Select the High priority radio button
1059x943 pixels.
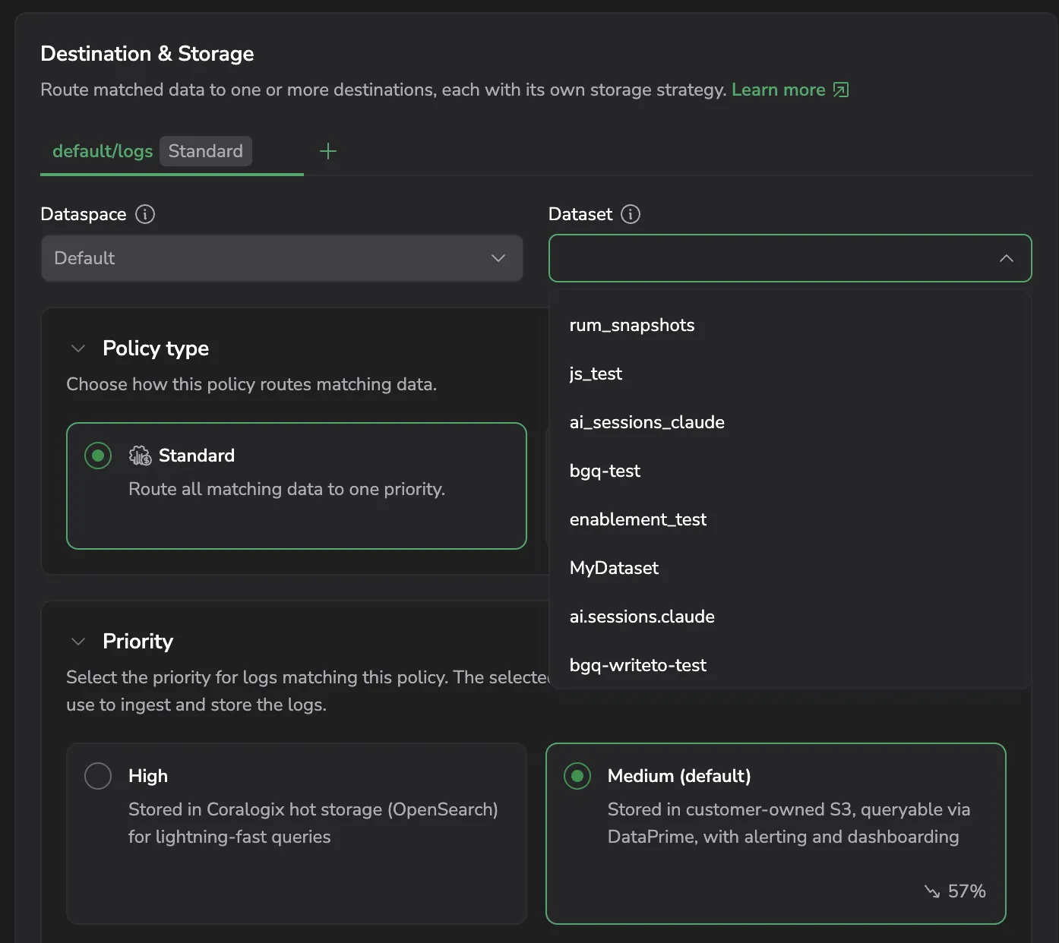click(x=98, y=776)
